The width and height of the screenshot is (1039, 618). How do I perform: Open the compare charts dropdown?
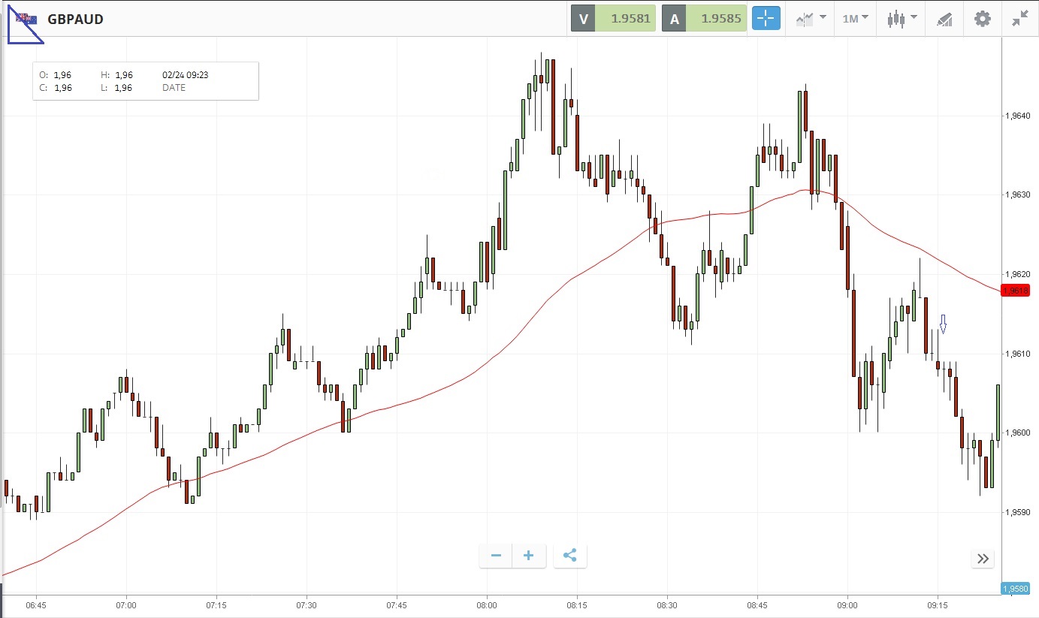(811, 19)
